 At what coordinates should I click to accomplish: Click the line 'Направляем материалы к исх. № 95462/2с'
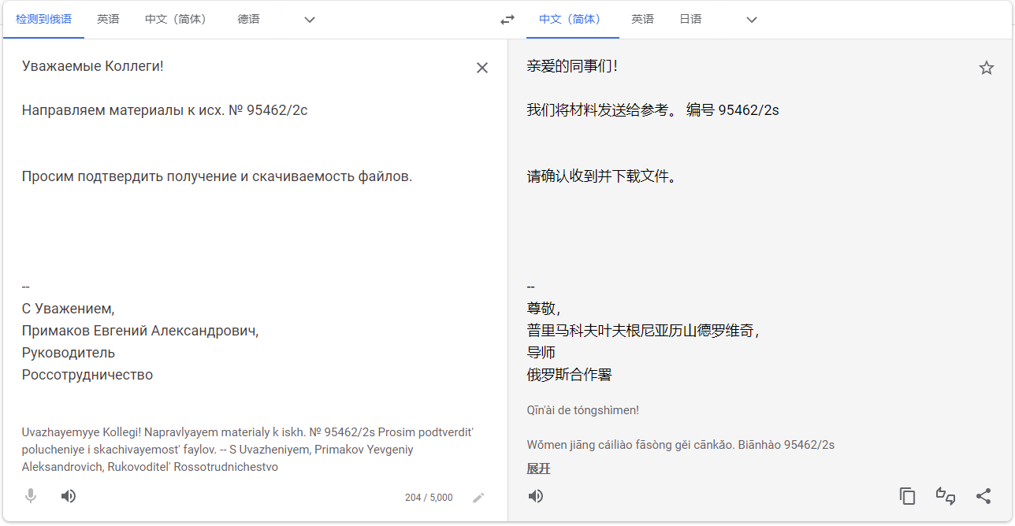click(x=165, y=110)
